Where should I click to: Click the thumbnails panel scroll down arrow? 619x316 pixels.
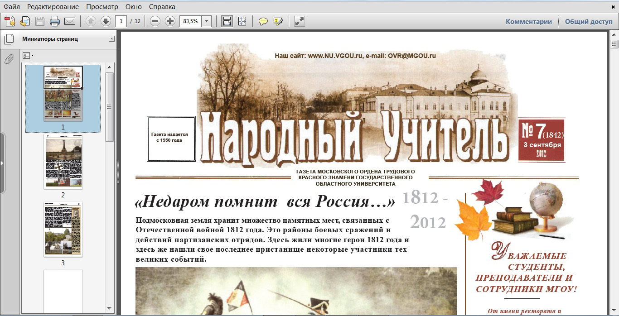pos(109,308)
